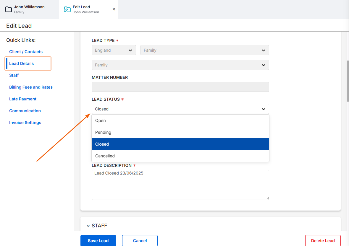Close the Edit Lead tab
Screen dimensions: 349x246
(x=114, y=9)
